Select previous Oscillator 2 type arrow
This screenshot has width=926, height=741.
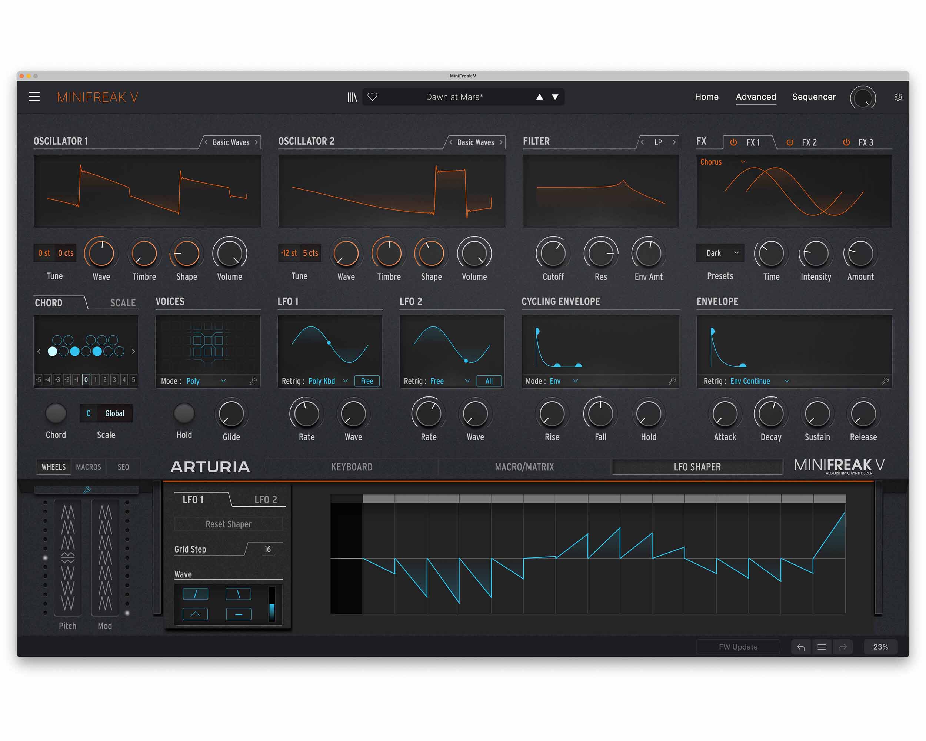click(451, 142)
